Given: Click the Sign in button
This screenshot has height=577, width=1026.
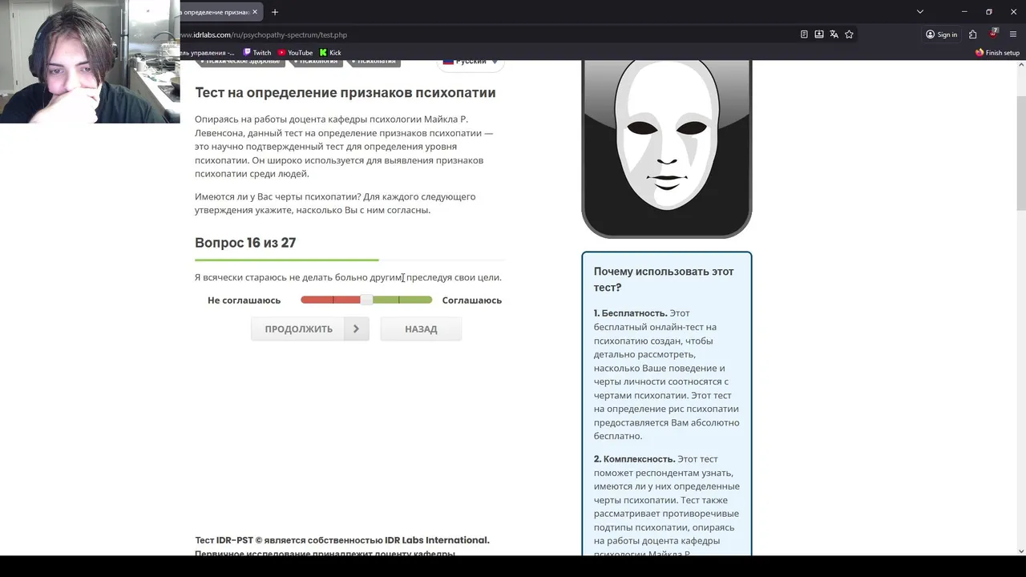Looking at the screenshot, I should [x=942, y=34].
